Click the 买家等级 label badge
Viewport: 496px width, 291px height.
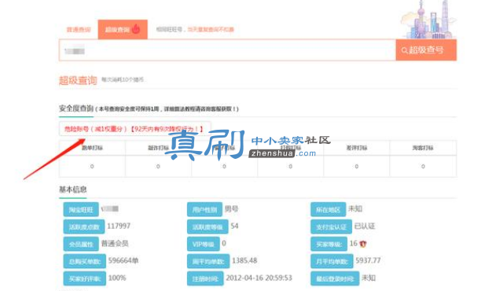[329, 244]
